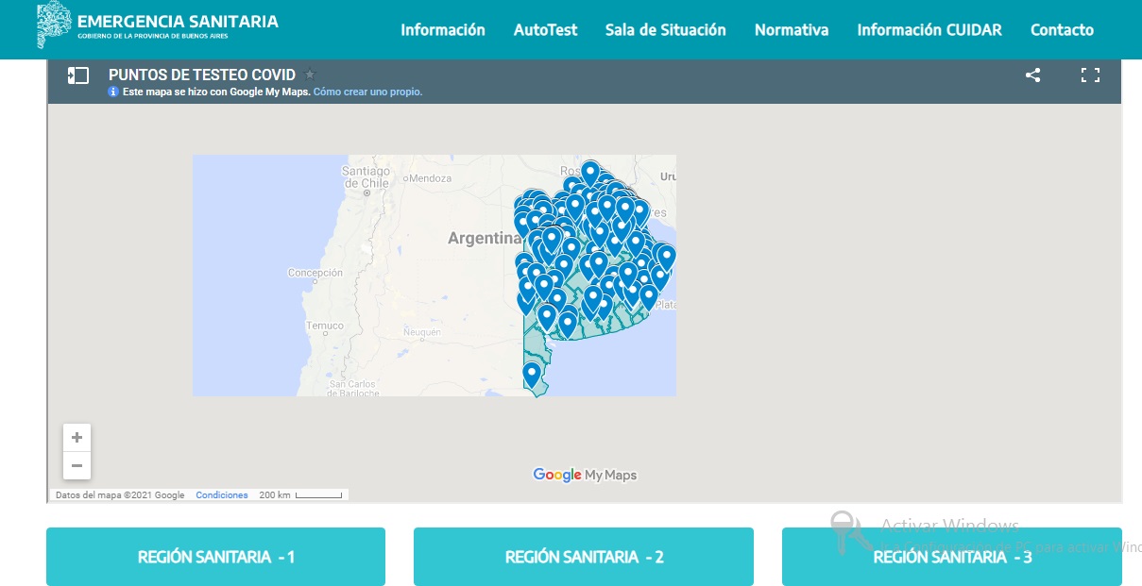This screenshot has width=1142, height=586.
Task: Star the Puntos de Testeo COVID map
Action: [x=310, y=75]
